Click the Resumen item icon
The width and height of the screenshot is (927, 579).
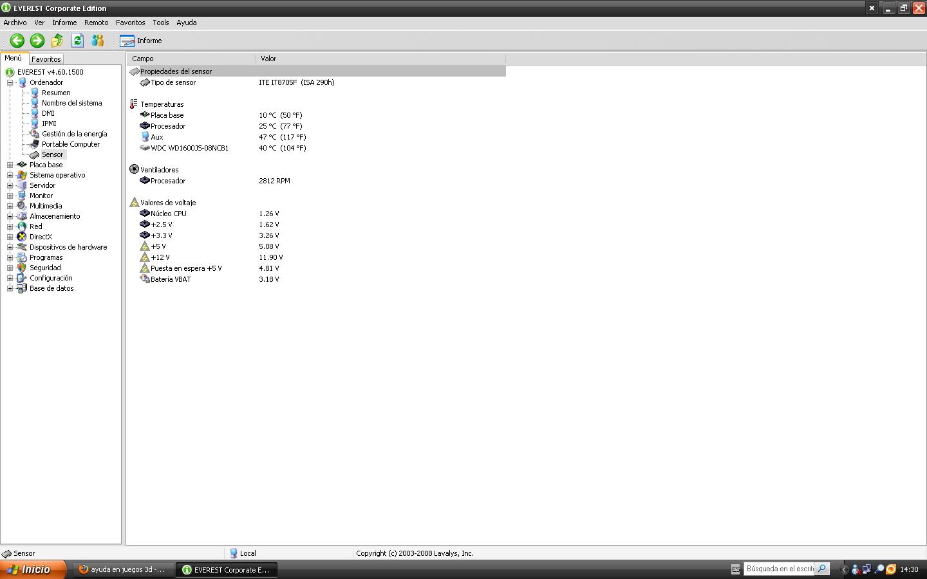pyautogui.click(x=35, y=93)
